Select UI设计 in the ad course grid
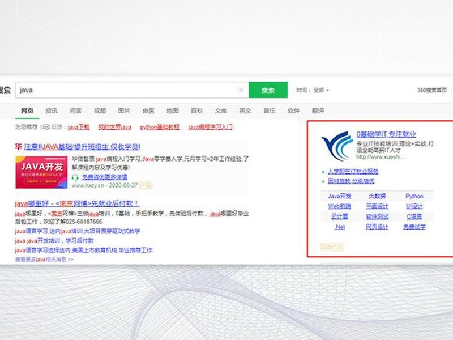This screenshot has width=453, height=340. point(414,206)
